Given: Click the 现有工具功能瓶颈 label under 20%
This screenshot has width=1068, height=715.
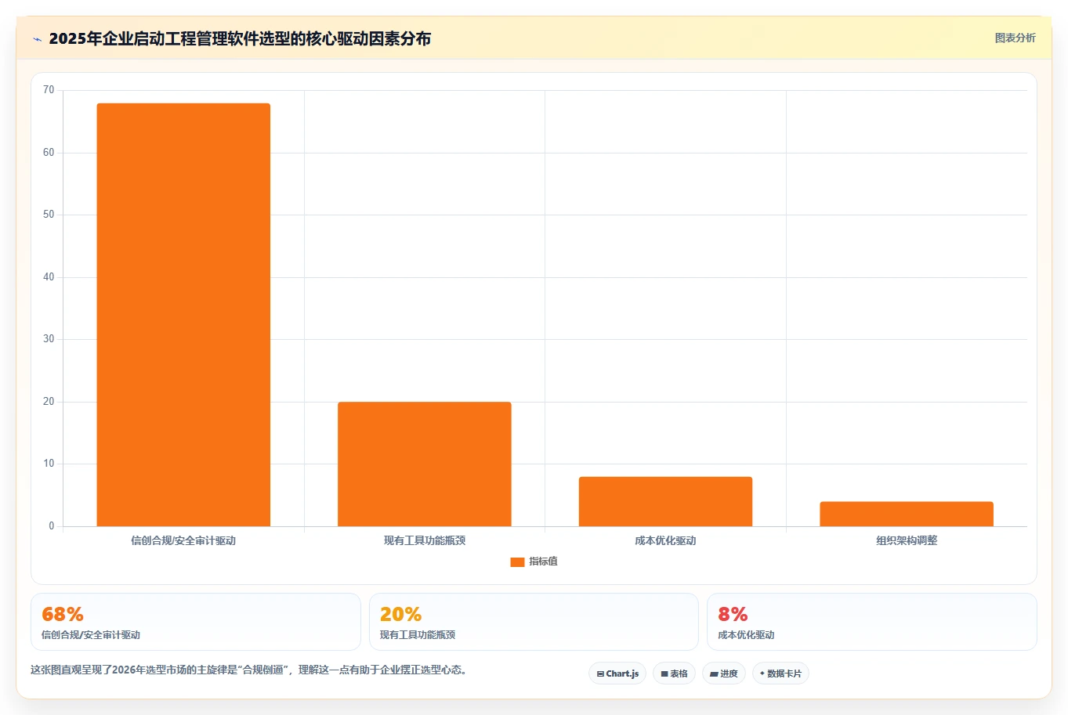Looking at the screenshot, I should click(x=418, y=635).
